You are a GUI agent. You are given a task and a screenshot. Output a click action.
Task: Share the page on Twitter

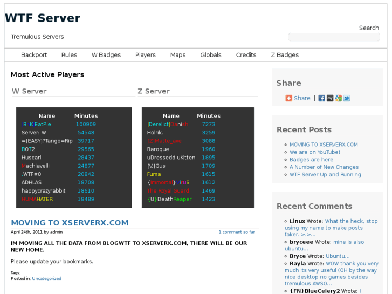pos(347,98)
